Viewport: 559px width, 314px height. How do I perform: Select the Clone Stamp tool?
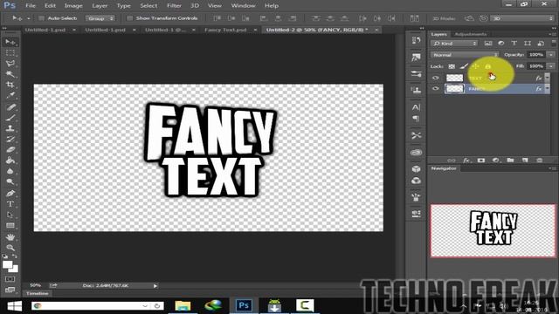coord(10,128)
